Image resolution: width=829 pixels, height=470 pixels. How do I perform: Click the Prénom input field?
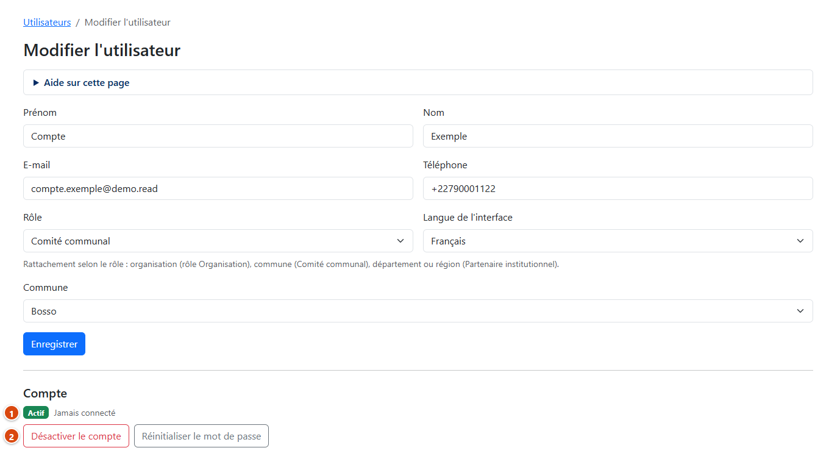[218, 136]
